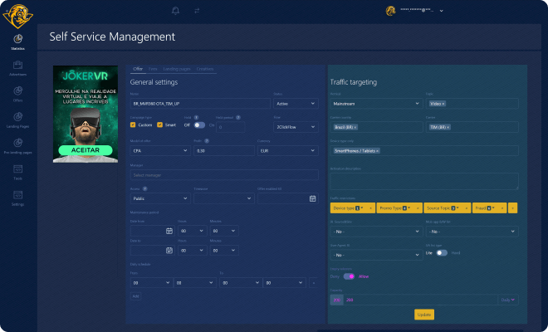Uncheck the Smart campaign type checkbox
Screen dimensions: 548x332
click(x=160, y=124)
